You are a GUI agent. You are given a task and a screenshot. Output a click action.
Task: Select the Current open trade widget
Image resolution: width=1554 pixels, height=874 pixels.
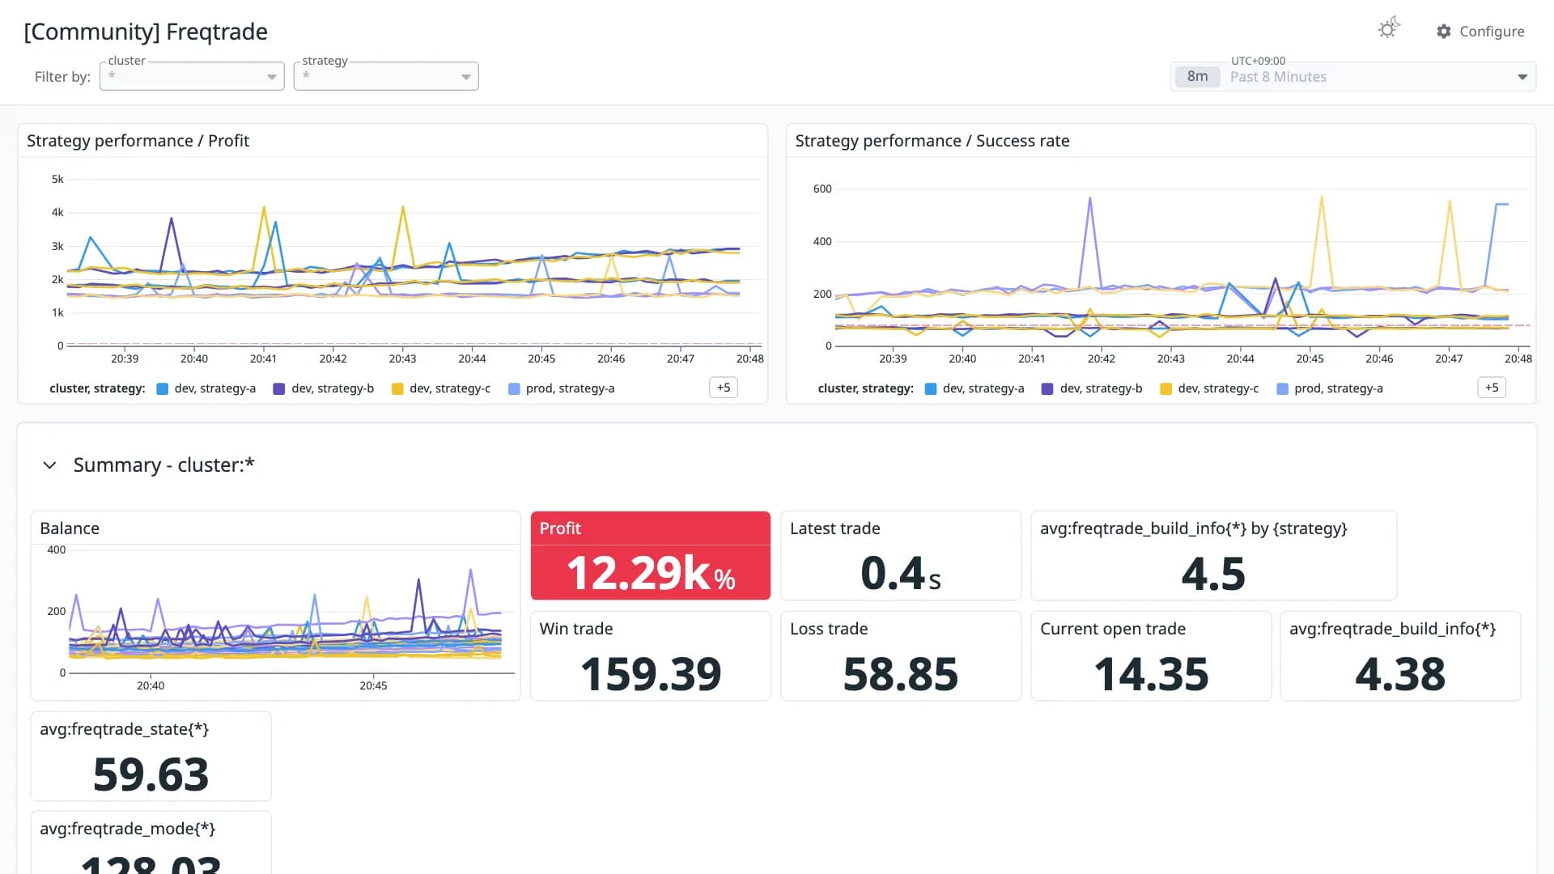click(1151, 655)
